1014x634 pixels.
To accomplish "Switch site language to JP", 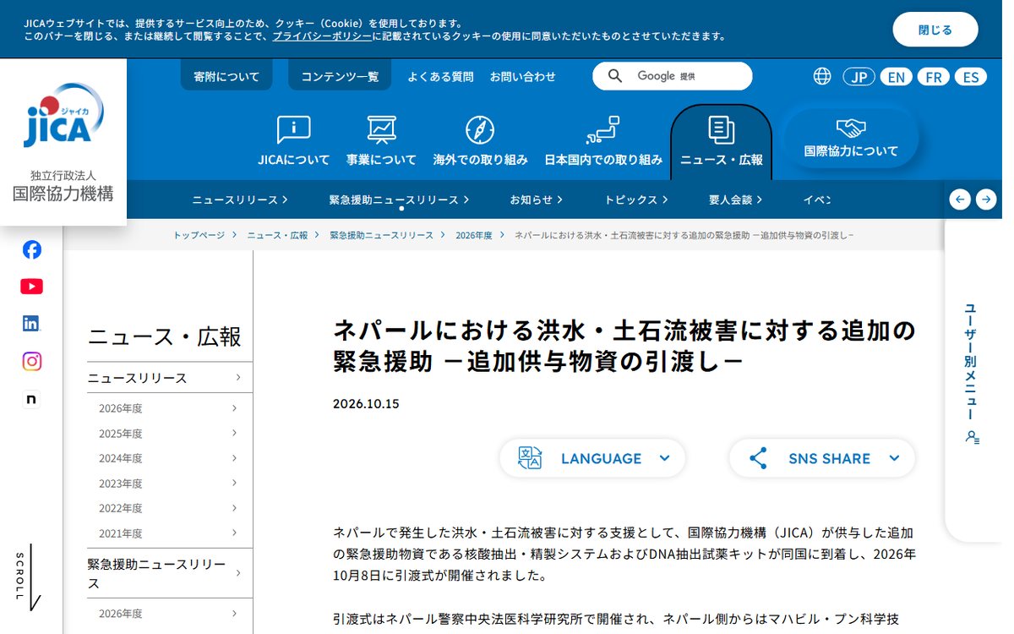I will tap(859, 77).
